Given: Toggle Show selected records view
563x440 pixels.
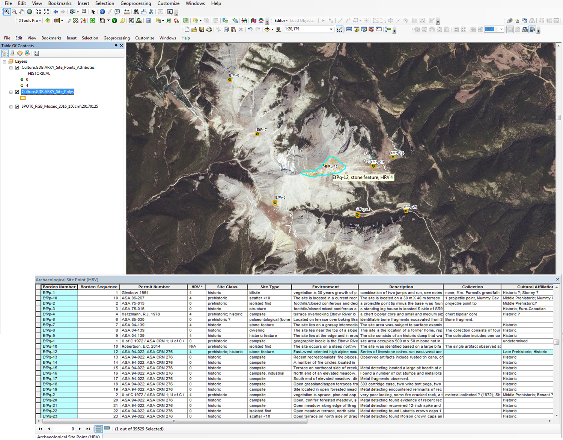Looking at the screenshot, I should click(x=107, y=428).
